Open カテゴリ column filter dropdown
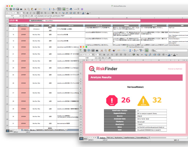Viewport: 188px width, 147px height. 42,26
